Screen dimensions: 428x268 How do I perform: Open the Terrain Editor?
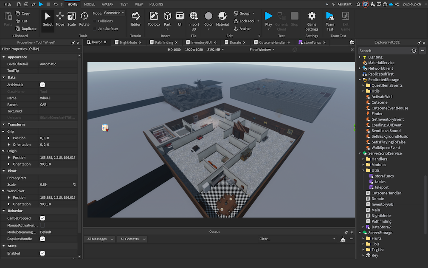click(x=136, y=19)
